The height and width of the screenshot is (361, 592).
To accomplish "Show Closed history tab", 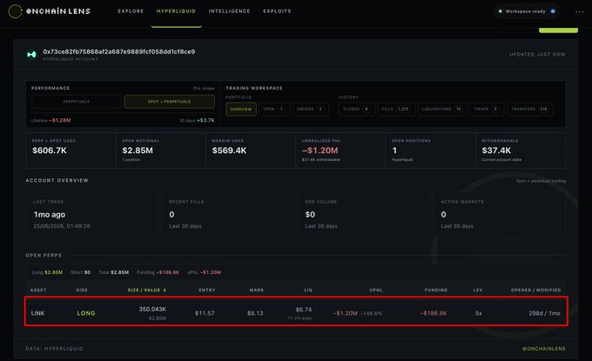I will (356, 109).
